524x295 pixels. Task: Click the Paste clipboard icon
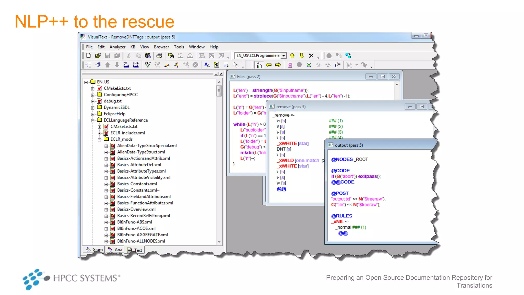(148, 56)
